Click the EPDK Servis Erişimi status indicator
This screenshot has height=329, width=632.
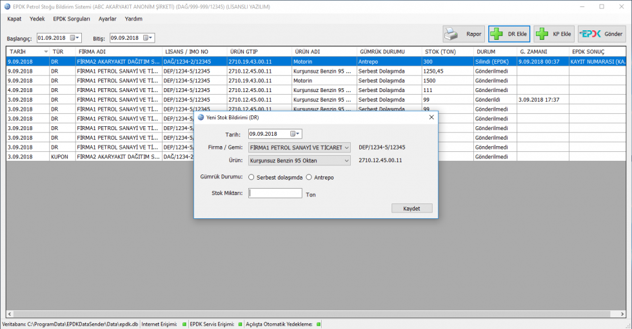(240, 324)
